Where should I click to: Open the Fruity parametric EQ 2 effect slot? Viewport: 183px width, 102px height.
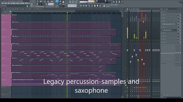coord(169,24)
